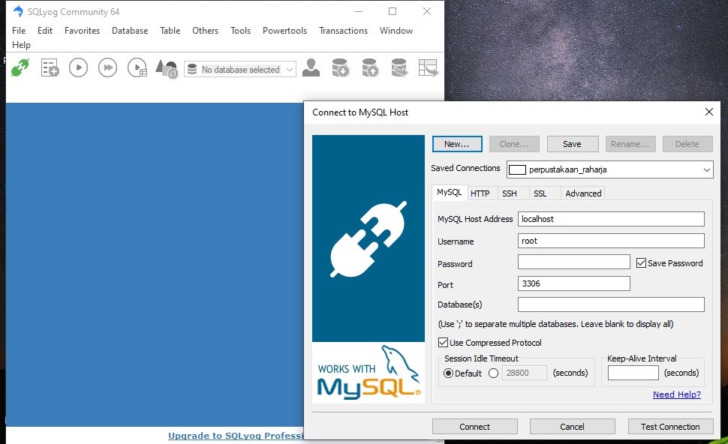Click the database import icon
Screen dimensions: 728x444
coord(341,67)
